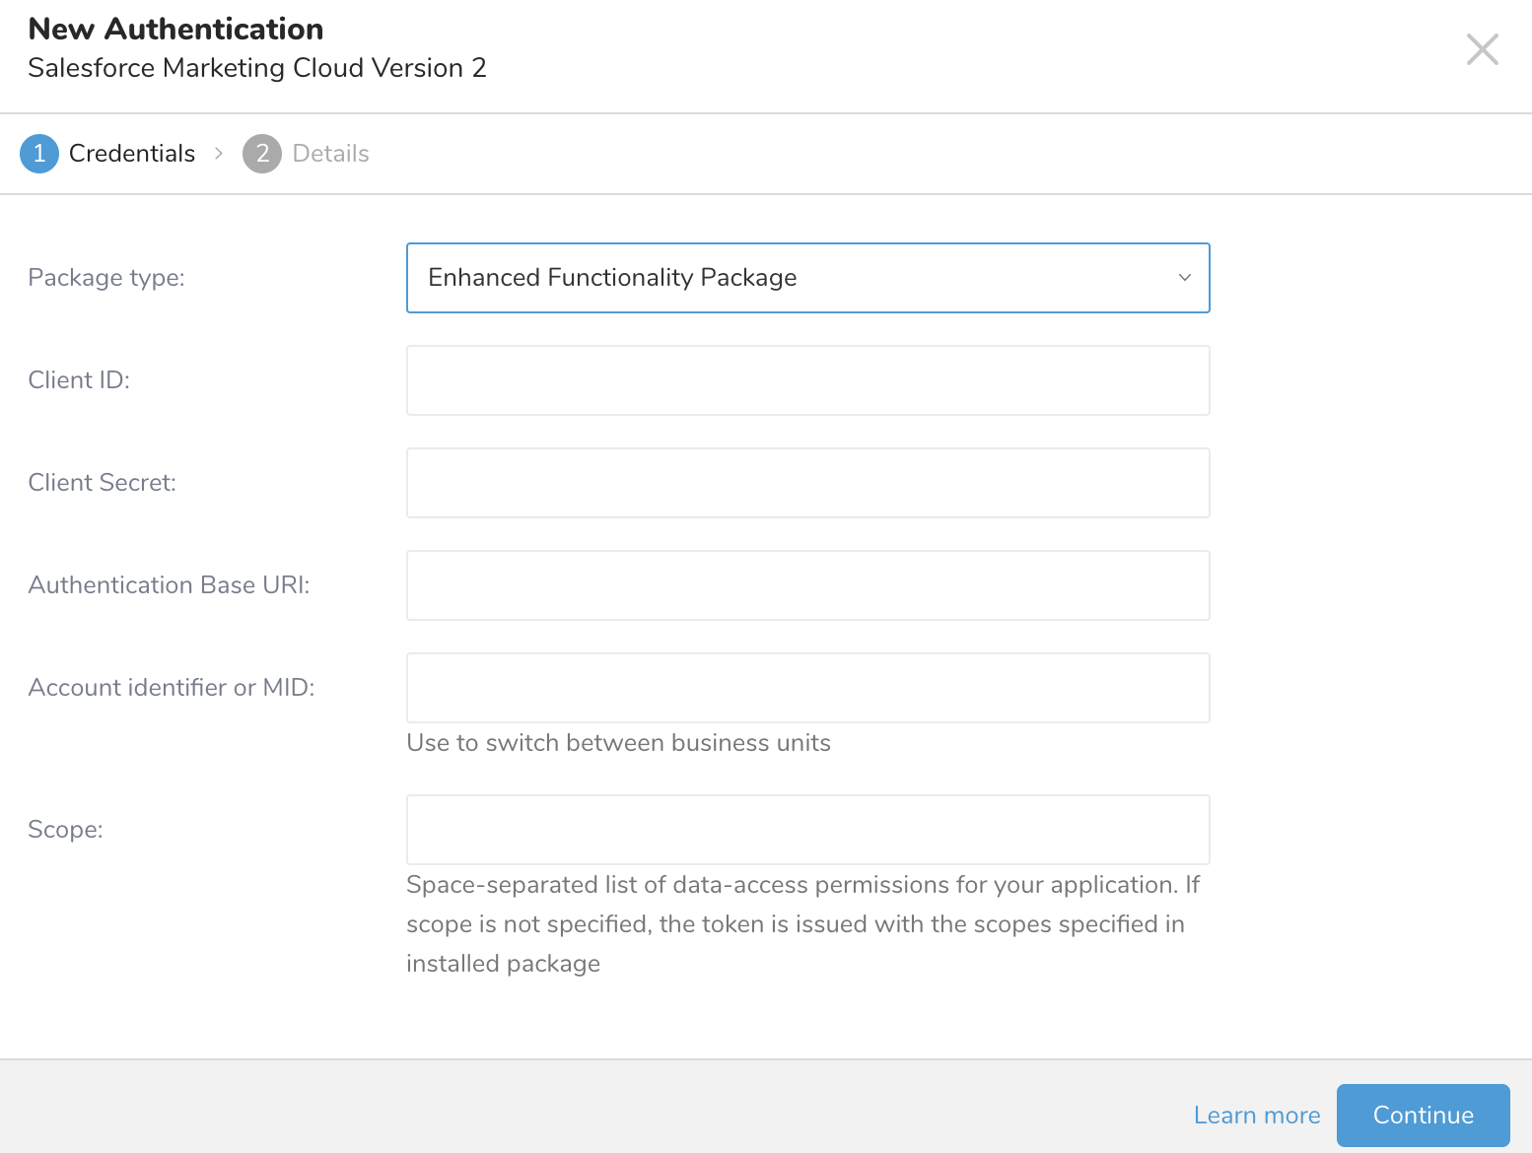The width and height of the screenshot is (1532, 1153).
Task: Select the Authentication Base URI field
Action: click(x=807, y=585)
